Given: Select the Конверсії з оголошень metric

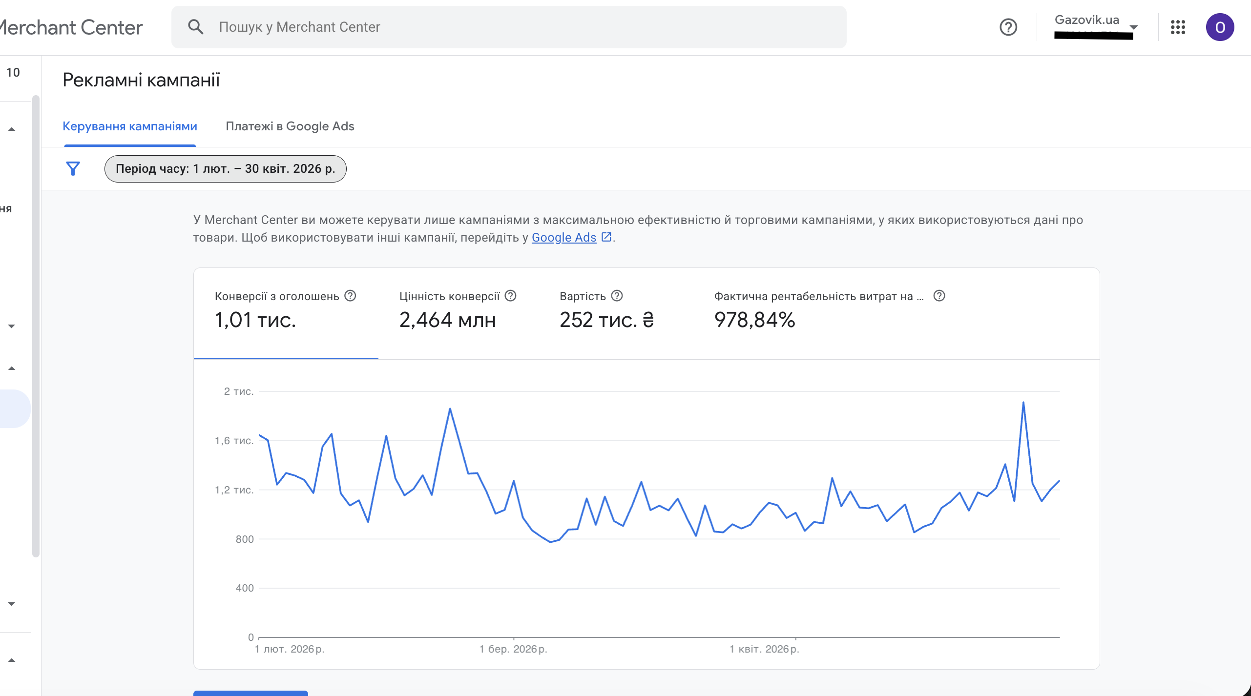Looking at the screenshot, I should click(286, 313).
